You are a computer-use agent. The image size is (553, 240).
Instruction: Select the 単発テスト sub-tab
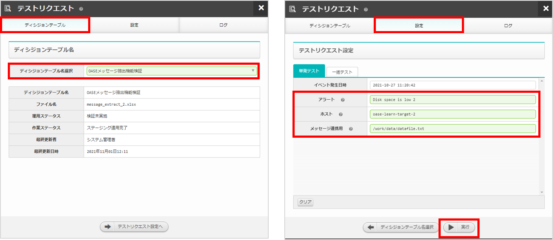309,71
